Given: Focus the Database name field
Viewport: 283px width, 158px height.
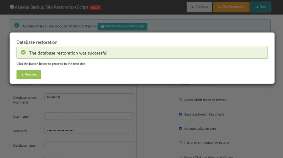Looking at the screenshot, I should [89, 145].
